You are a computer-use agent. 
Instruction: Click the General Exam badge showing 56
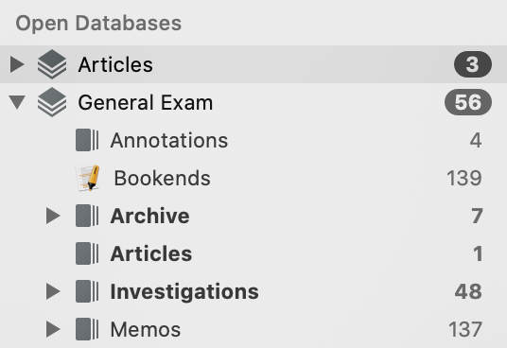(x=468, y=102)
